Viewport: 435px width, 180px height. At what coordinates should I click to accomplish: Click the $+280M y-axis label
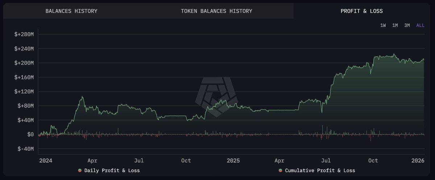click(24, 34)
